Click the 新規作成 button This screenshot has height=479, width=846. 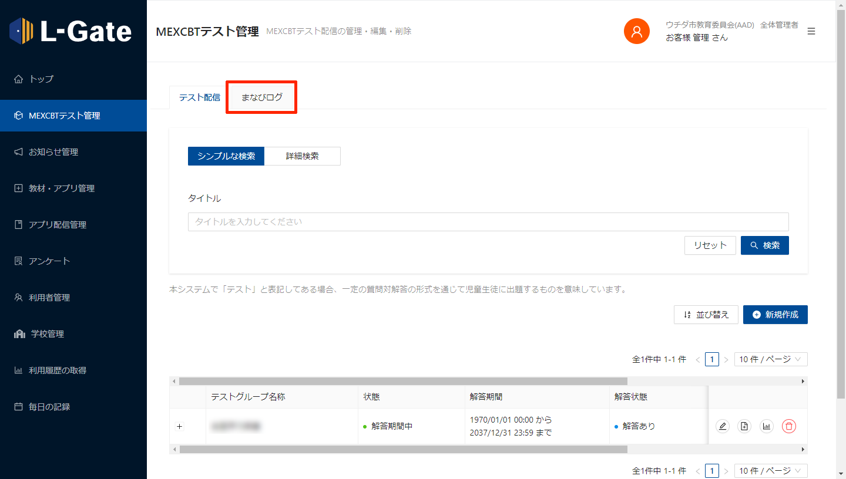(775, 315)
